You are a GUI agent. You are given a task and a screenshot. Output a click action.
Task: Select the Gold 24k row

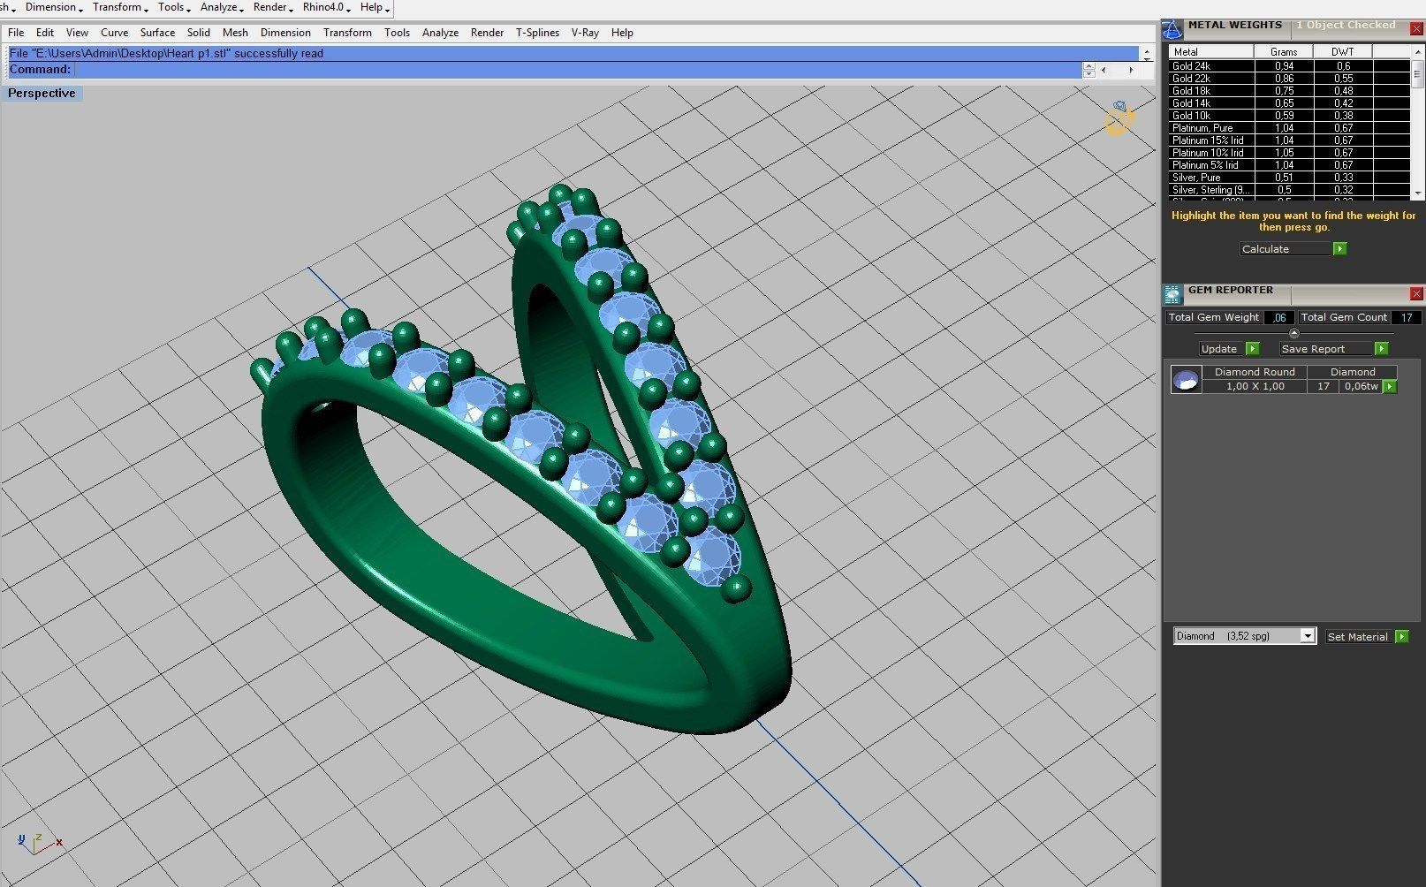tap(1289, 66)
